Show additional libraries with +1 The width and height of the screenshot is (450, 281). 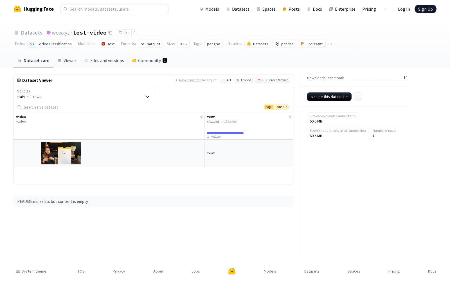pos(330,44)
